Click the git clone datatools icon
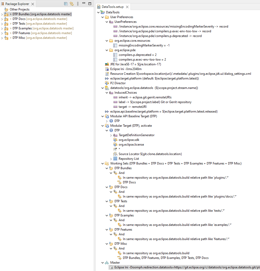 [107, 88]
